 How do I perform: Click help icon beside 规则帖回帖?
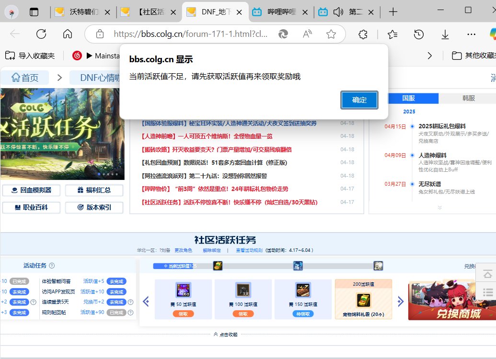pyautogui.click(x=130, y=313)
